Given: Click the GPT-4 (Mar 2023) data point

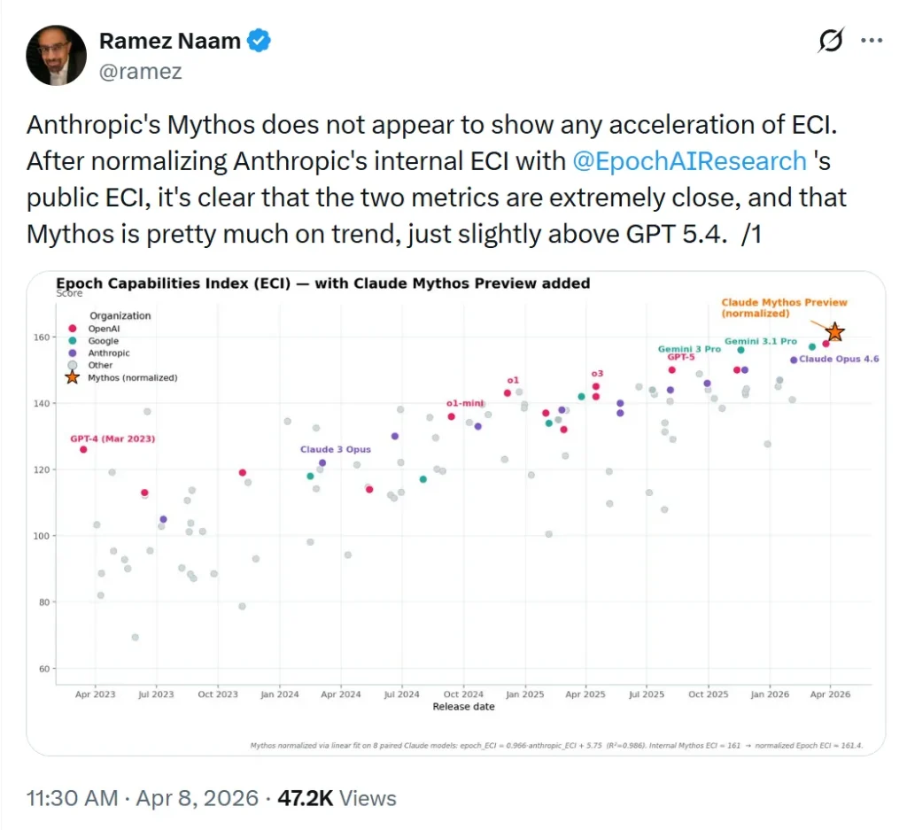Looking at the screenshot, I should point(83,450).
